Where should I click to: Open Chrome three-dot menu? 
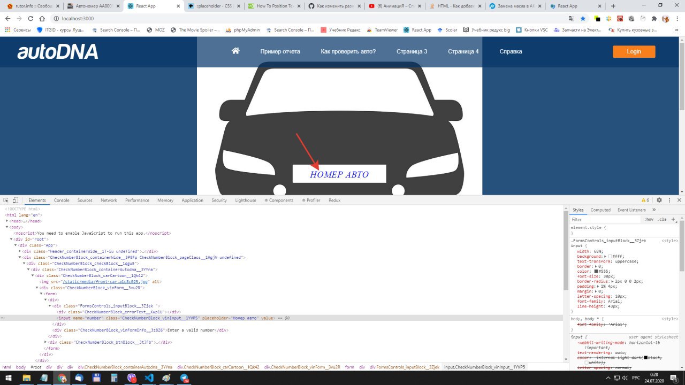[x=678, y=18]
